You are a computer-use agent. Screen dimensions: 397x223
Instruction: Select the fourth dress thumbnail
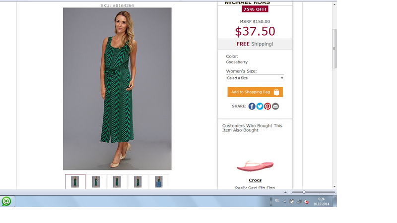tap(138, 181)
